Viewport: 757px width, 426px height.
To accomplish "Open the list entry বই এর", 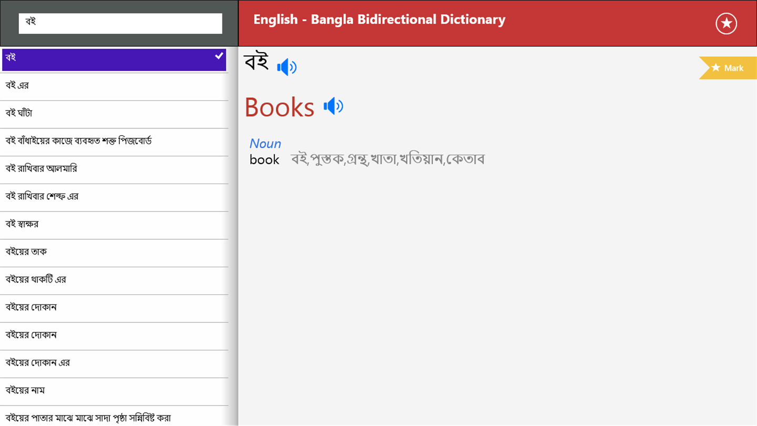I will point(114,87).
